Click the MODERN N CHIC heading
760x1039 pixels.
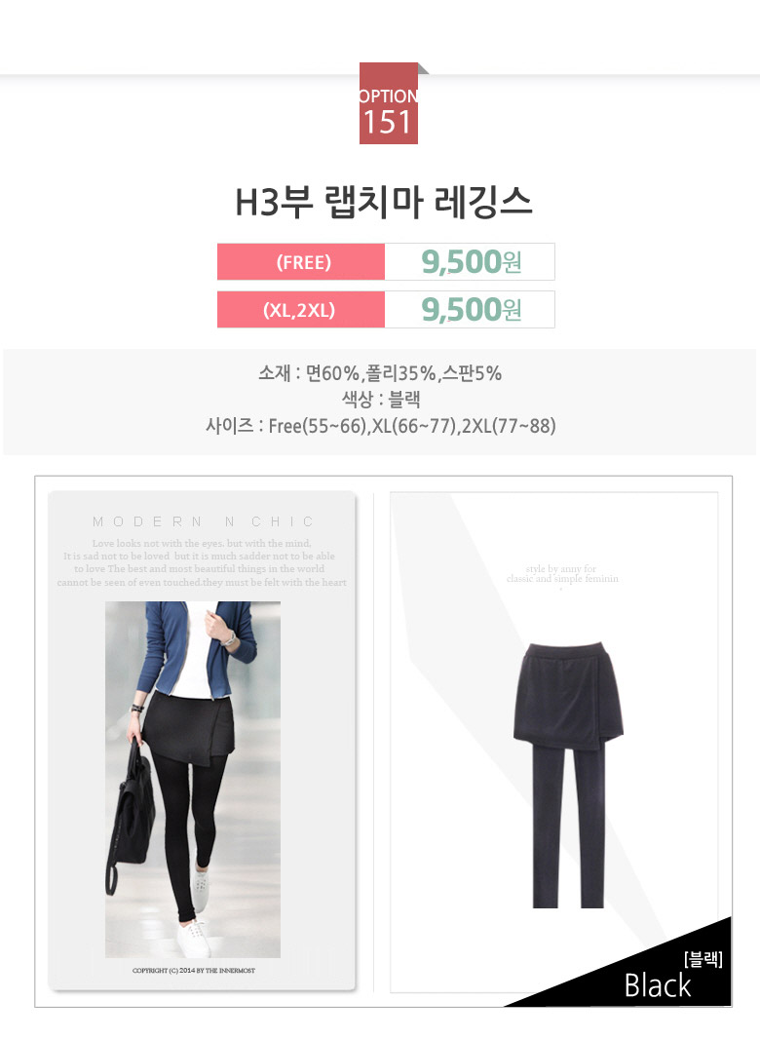tap(203, 521)
